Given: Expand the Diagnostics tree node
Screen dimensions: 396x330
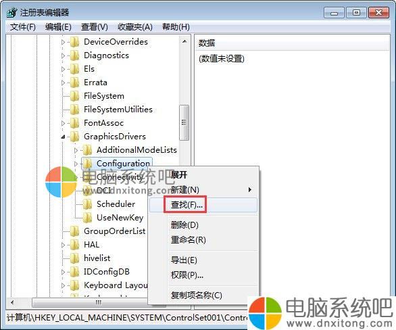Looking at the screenshot, I should pos(63,55).
